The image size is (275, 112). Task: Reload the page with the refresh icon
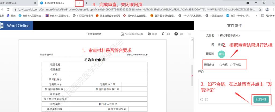pyautogui.click(x=8, y=9)
